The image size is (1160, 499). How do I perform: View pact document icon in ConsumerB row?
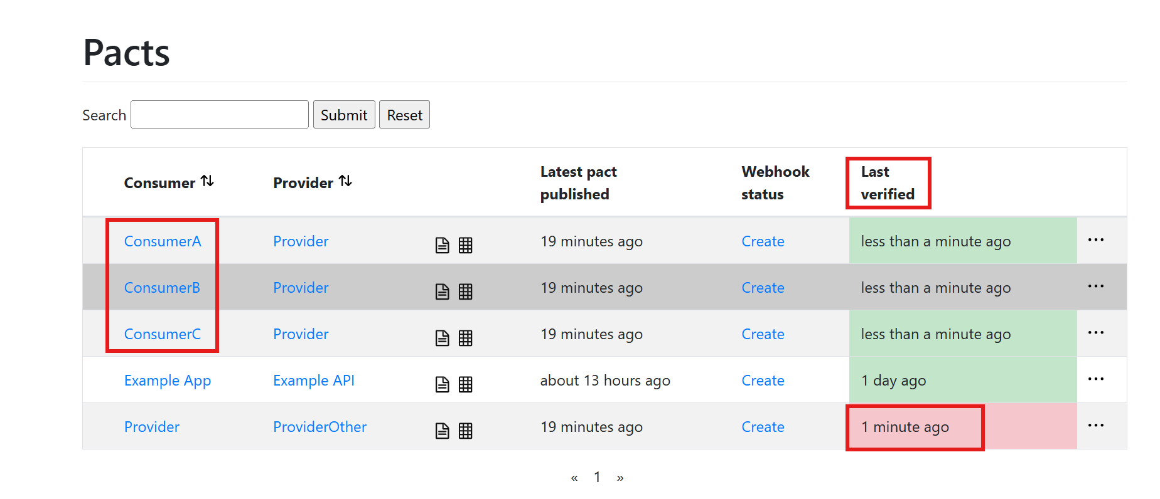tap(442, 292)
